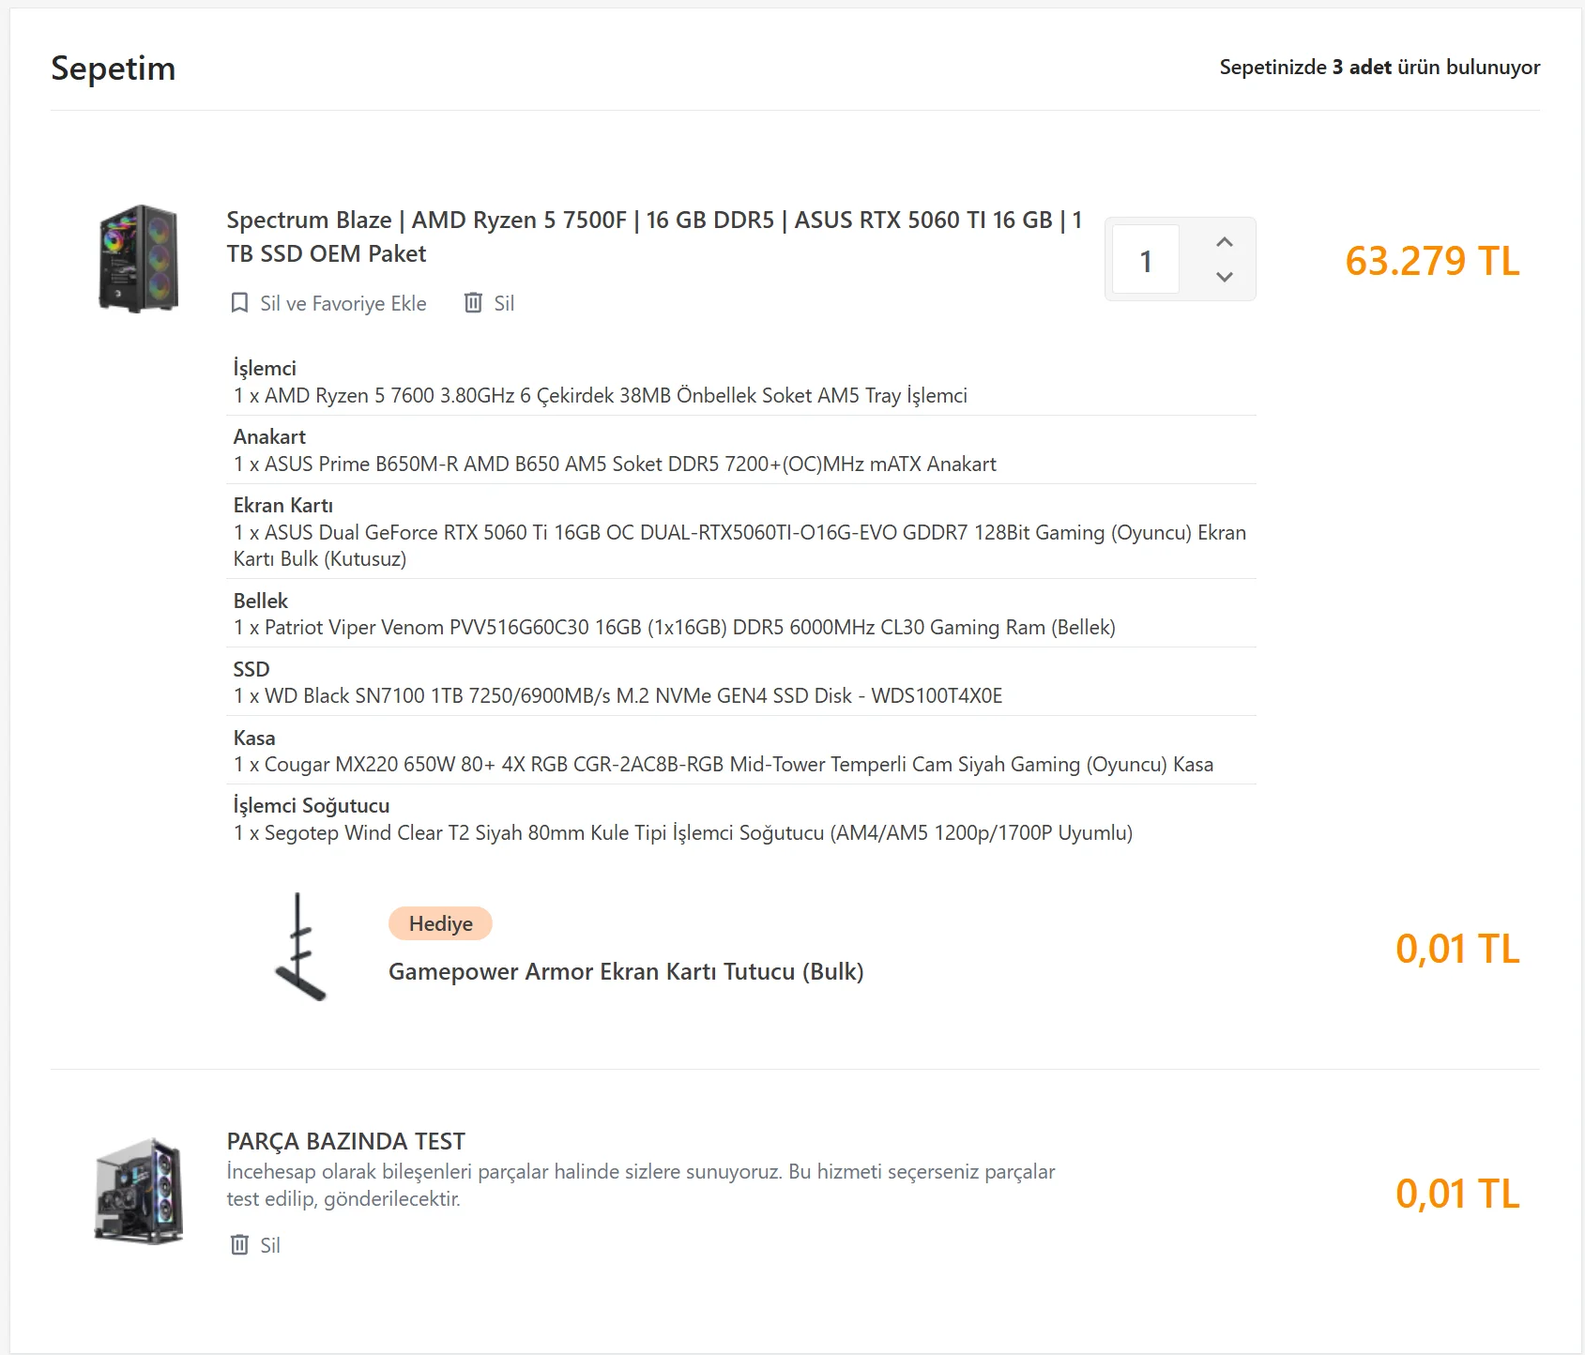Open the Spectrum Blaze PC thumbnail image

(x=139, y=259)
